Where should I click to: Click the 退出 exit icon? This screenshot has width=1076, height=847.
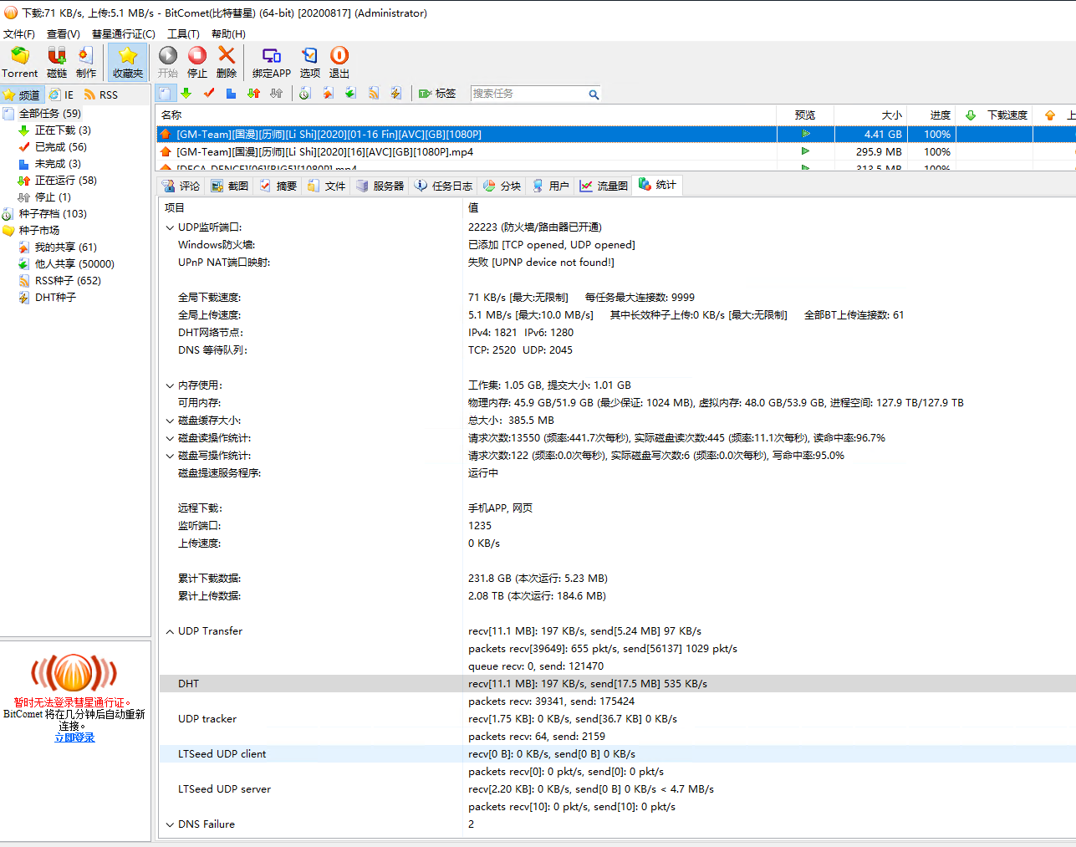(339, 62)
